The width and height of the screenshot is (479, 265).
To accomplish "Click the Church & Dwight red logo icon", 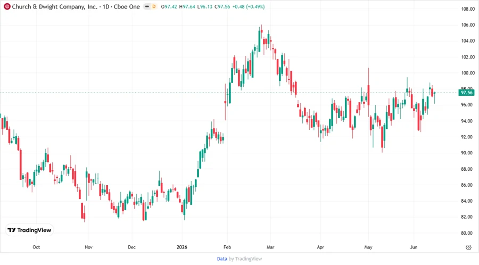I will point(7,6).
